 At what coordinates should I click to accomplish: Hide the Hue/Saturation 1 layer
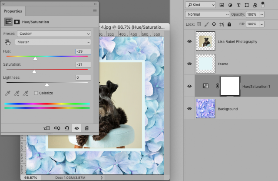point(189,86)
